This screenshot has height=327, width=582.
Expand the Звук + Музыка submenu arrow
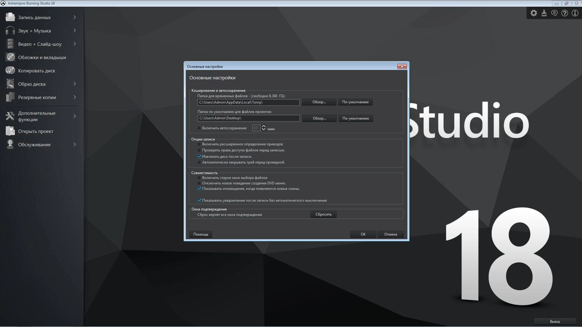tap(75, 31)
